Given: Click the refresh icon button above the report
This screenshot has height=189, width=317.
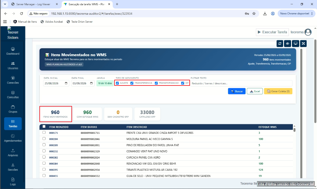Looking at the screenshot, I should tap(280, 43).
